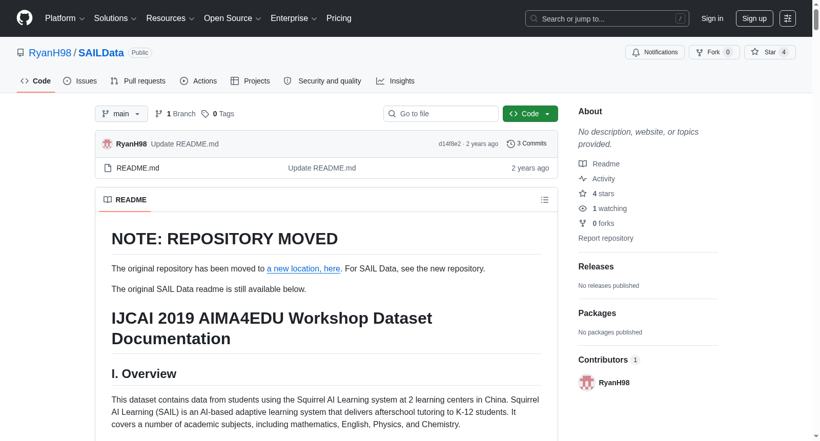This screenshot has height=441, width=820.
Task: Open the 3 Commits history link
Action: (527, 144)
